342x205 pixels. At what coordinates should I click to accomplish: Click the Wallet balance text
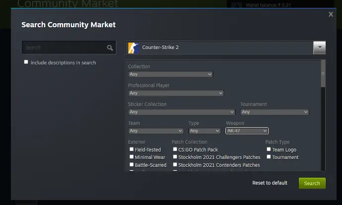coord(268,5)
